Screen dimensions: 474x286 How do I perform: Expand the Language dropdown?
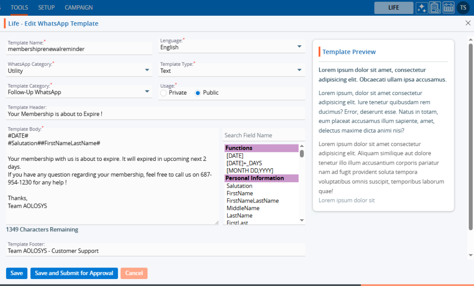(299, 46)
